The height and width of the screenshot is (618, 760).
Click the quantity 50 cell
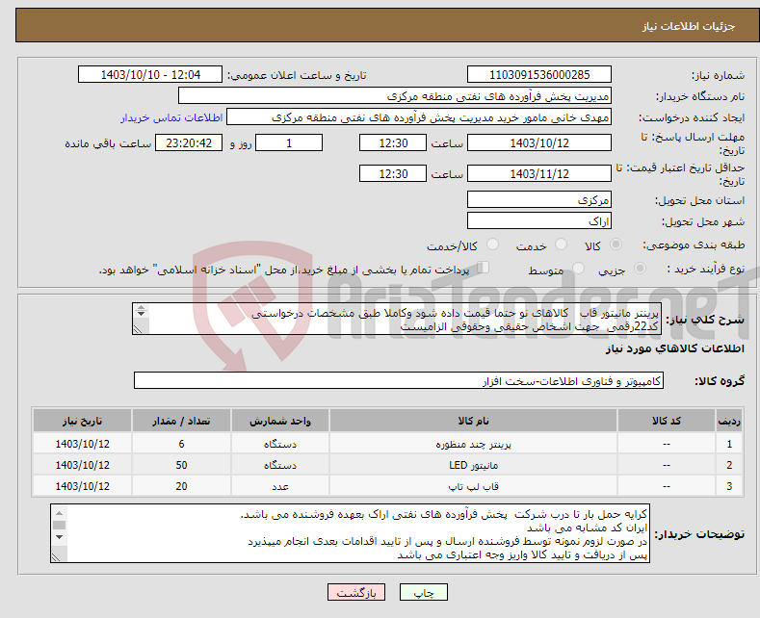[x=181, y=466]
